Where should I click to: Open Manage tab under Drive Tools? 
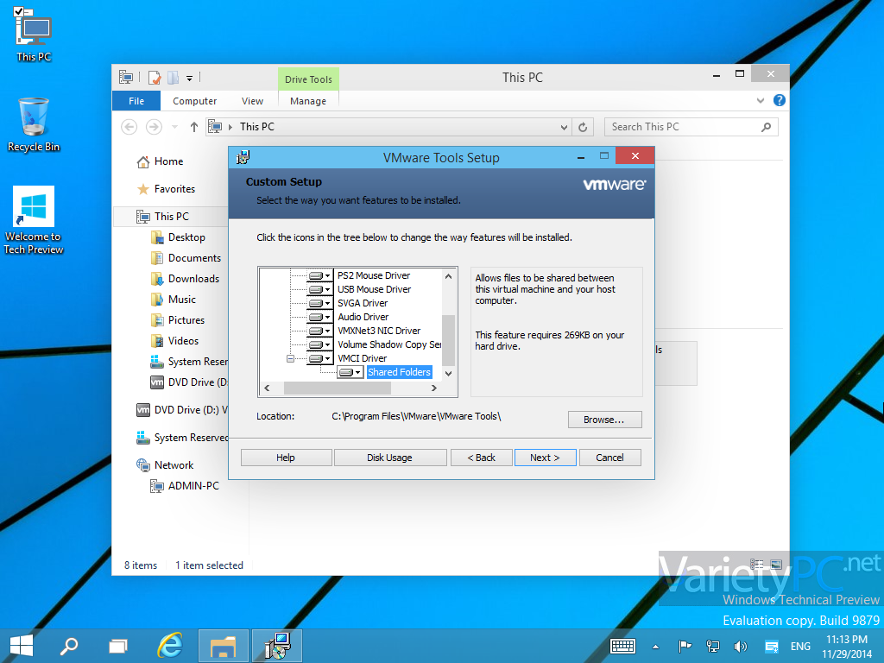coord(308,101)
